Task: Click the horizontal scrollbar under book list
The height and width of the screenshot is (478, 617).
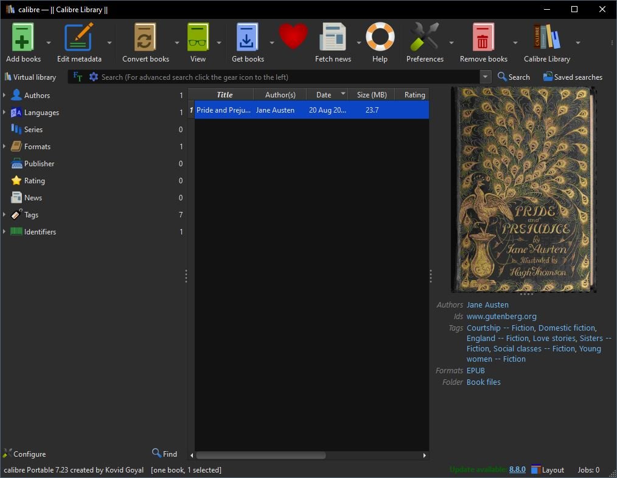Action: (260, 455)
